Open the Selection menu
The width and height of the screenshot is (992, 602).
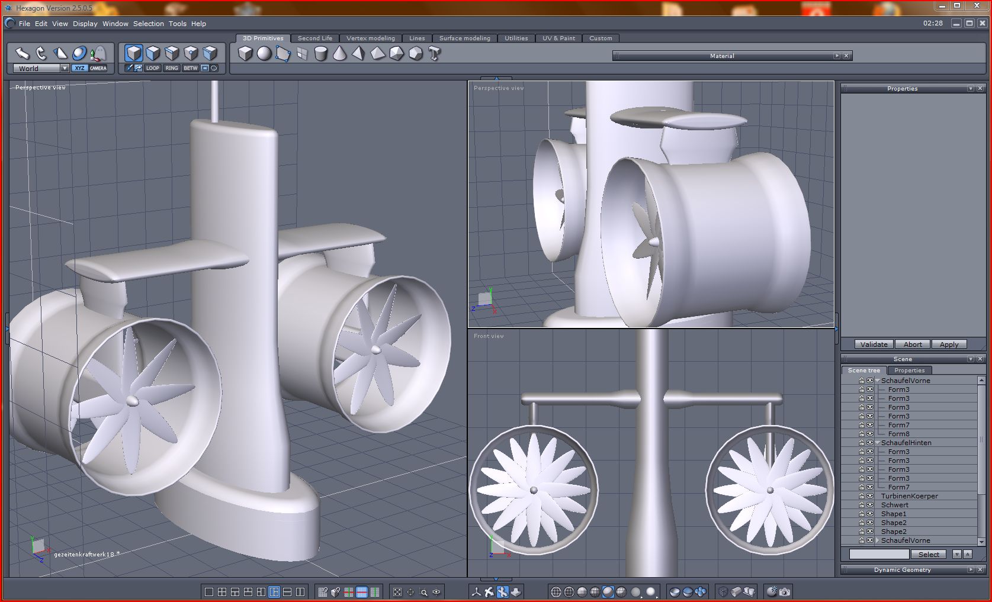(x=148, y=24)
